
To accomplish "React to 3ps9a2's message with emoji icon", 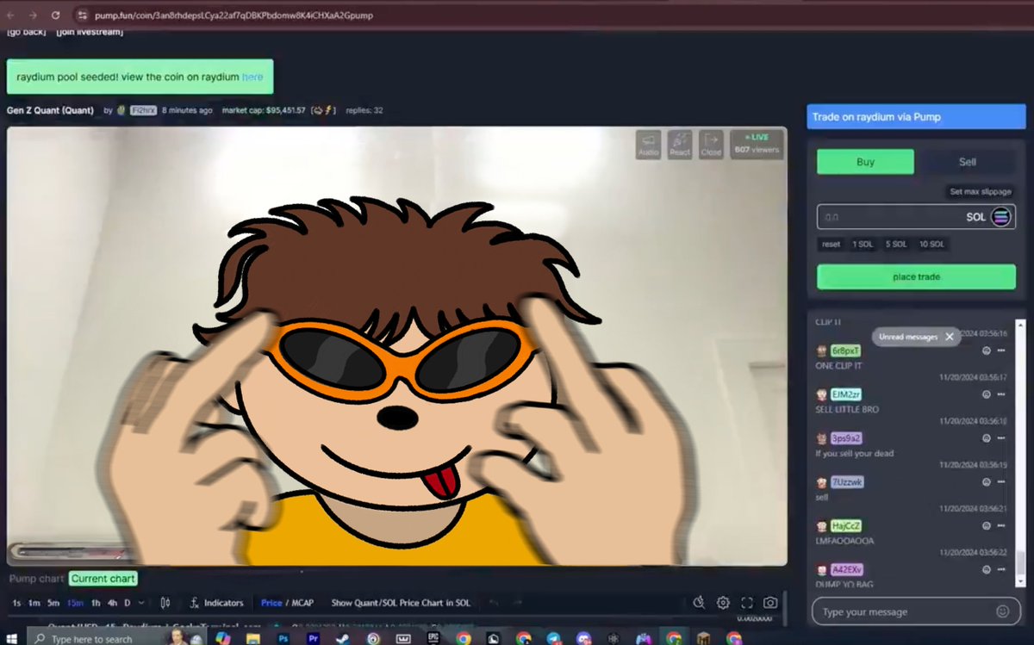I will [987, 438].
